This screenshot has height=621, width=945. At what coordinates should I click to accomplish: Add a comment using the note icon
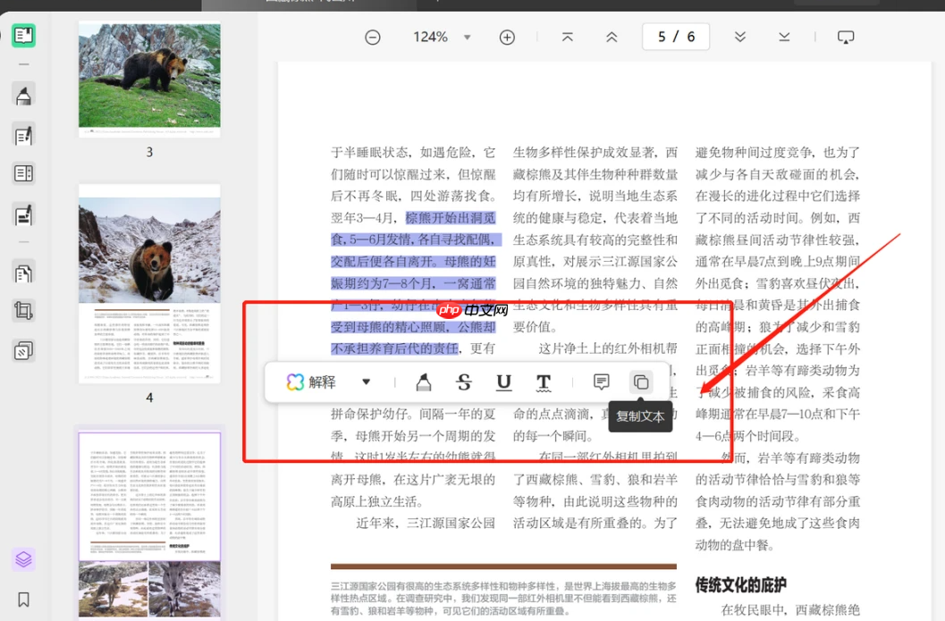point(601,382)
